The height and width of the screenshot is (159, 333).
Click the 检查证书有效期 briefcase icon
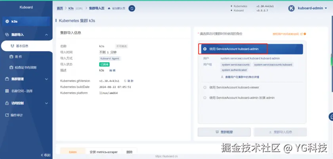point(11,67)
